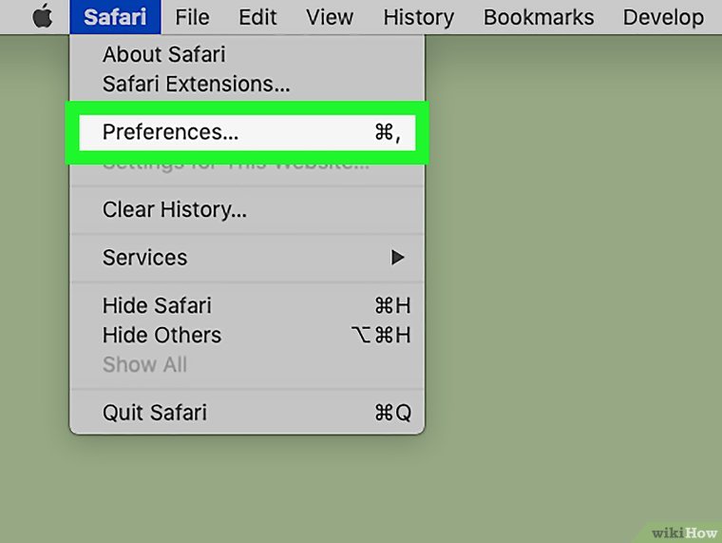Select About Safari
Viewport: 722px width, 543px height.
(163, 54)
